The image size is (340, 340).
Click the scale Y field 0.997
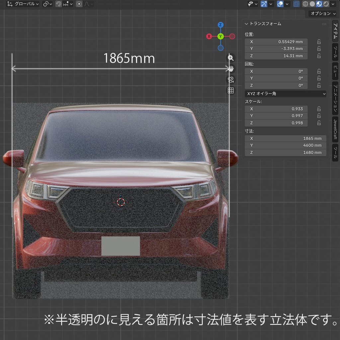pyautogui.click(x=276, y=116)
